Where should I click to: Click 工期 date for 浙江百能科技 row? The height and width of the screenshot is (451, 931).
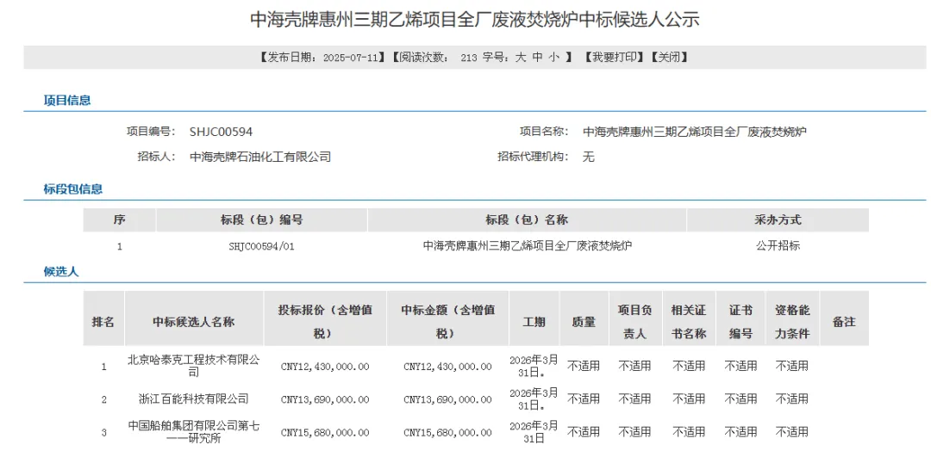pyautogui.click(x=534, y=398)
